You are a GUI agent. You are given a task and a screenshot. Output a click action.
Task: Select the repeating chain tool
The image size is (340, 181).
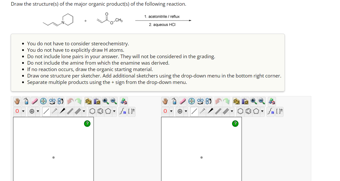coord(123,111)
